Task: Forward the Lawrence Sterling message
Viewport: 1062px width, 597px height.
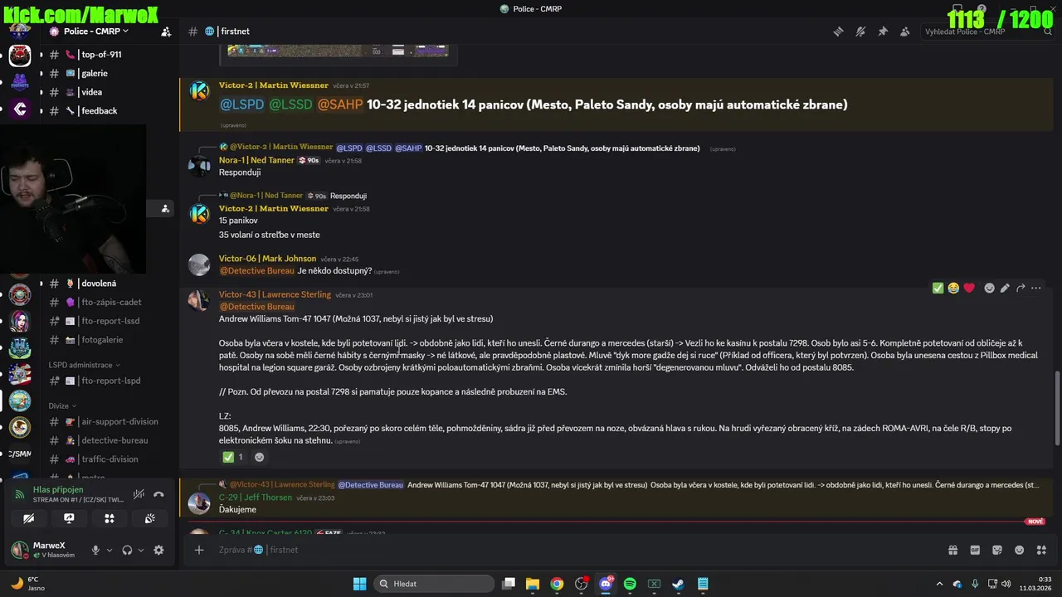Action: [1021, 288]
